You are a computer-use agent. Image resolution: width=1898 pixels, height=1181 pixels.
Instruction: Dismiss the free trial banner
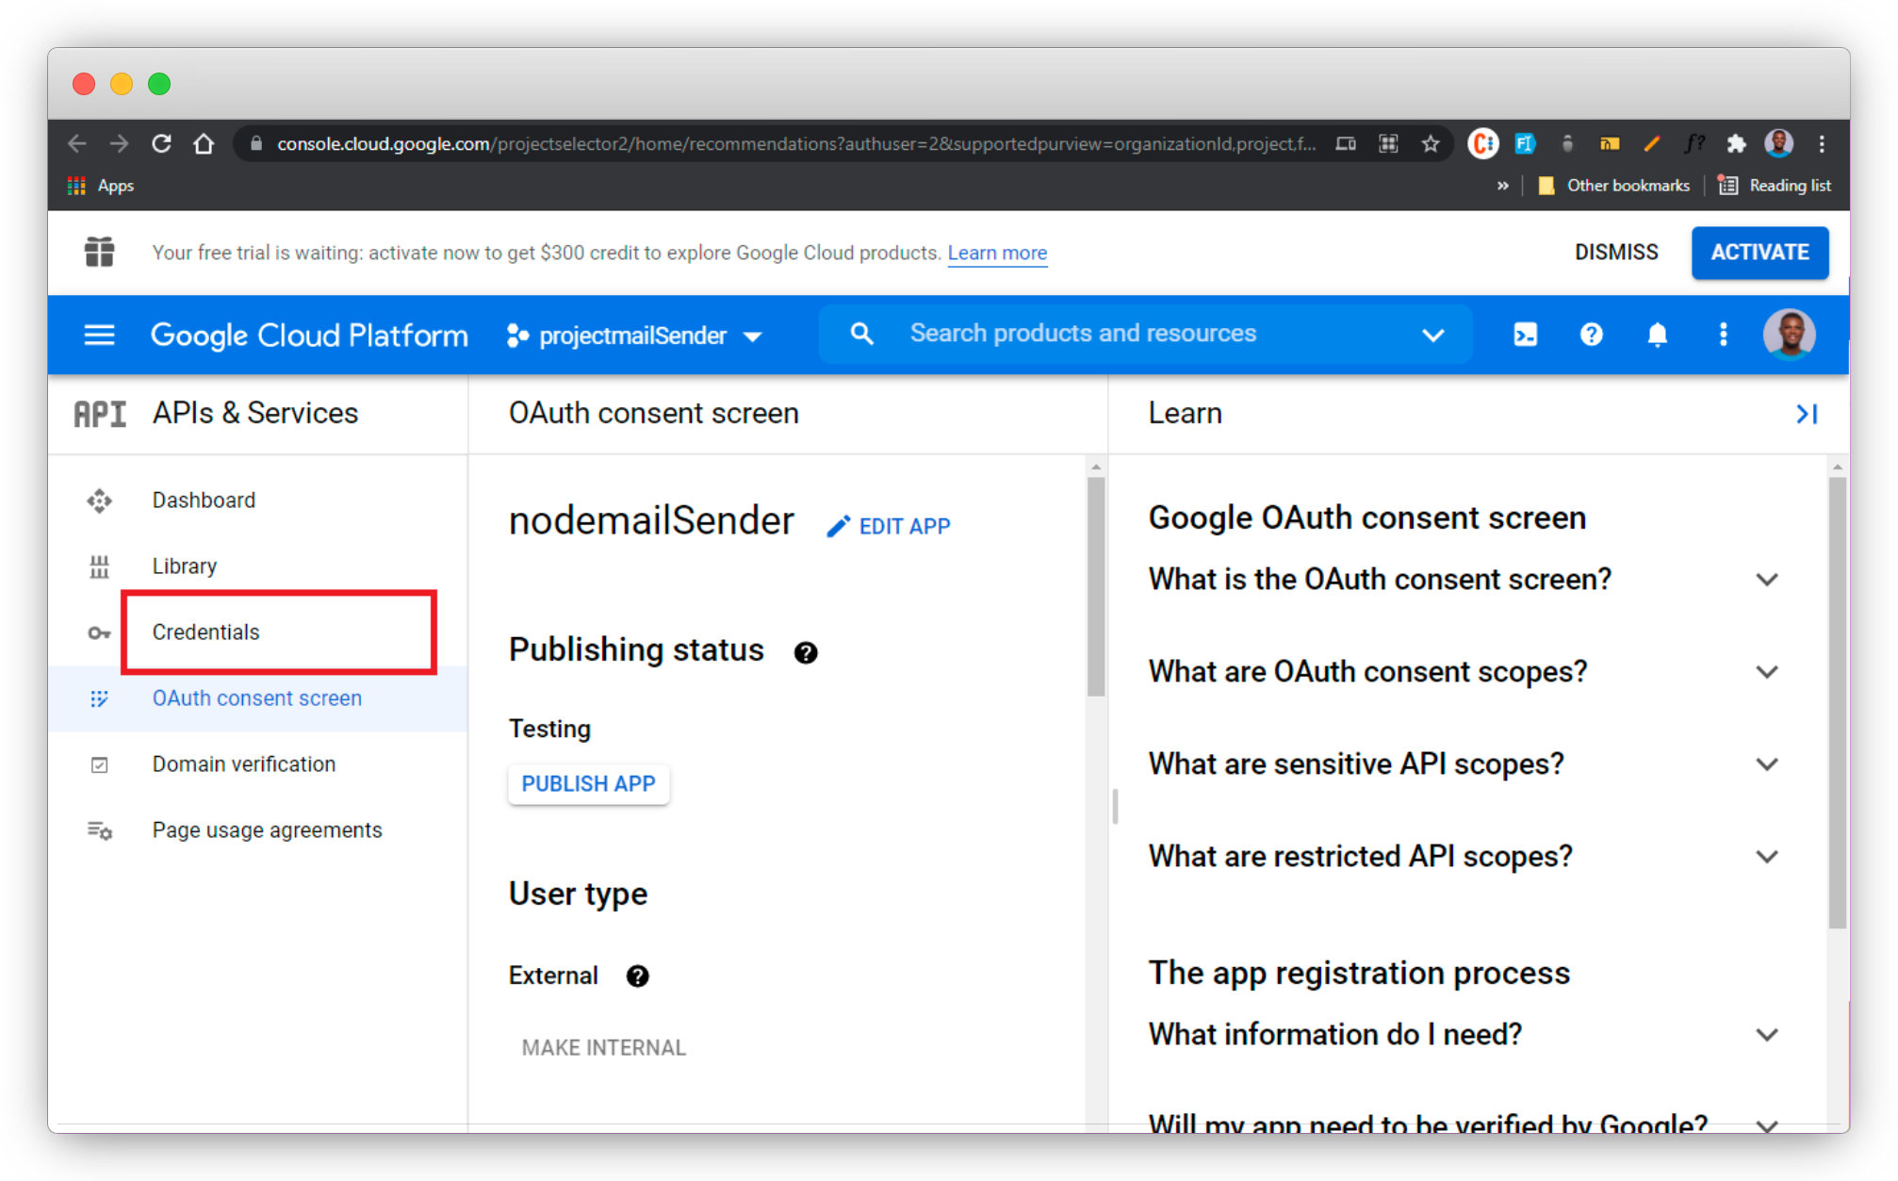(1616, 253)
